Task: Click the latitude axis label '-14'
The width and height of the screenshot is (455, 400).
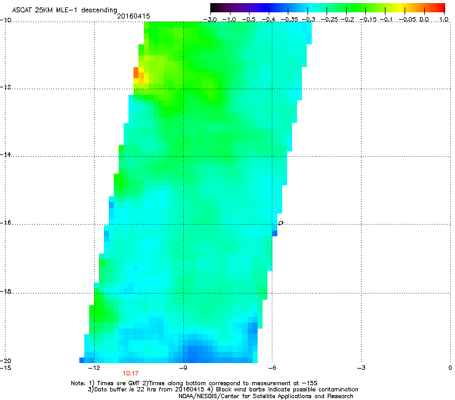Action: coord(6,154)
